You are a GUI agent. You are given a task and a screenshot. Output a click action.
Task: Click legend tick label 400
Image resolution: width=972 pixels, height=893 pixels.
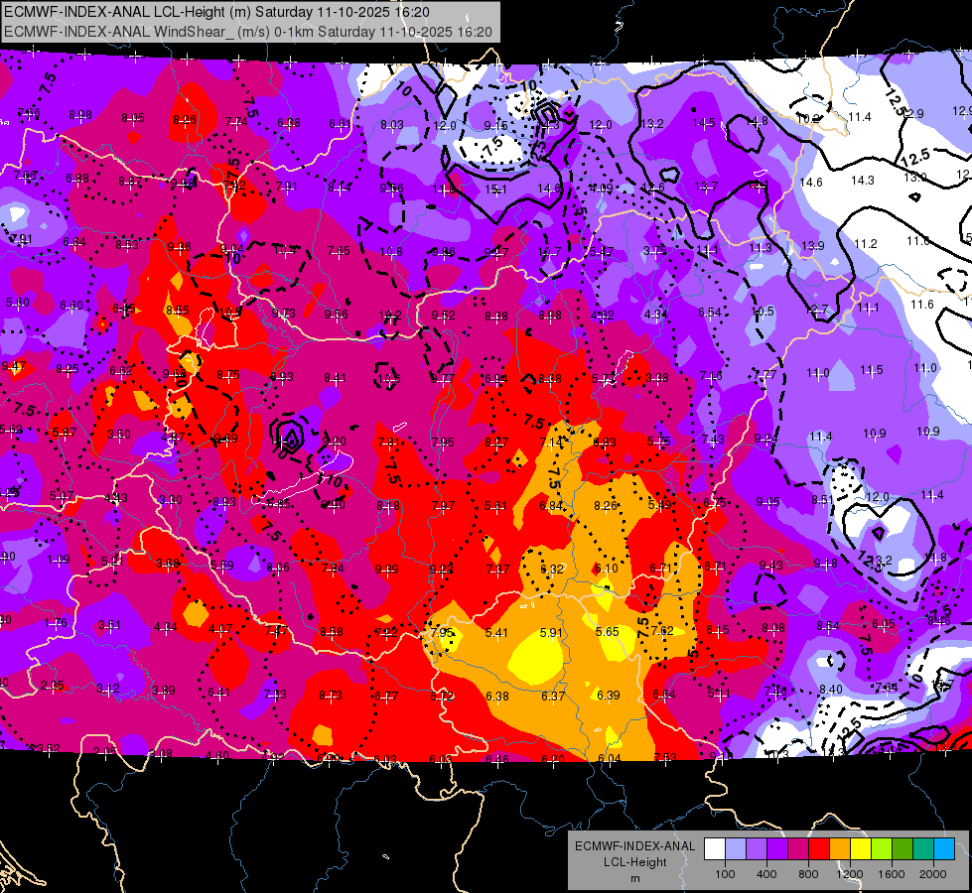[x=766, y=874]
